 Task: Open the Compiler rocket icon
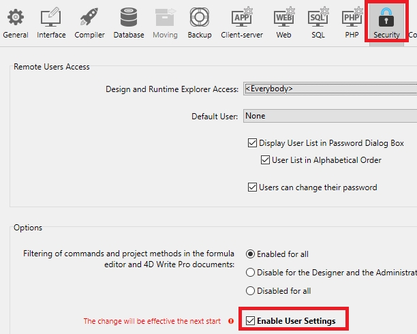tap(89, 17)
